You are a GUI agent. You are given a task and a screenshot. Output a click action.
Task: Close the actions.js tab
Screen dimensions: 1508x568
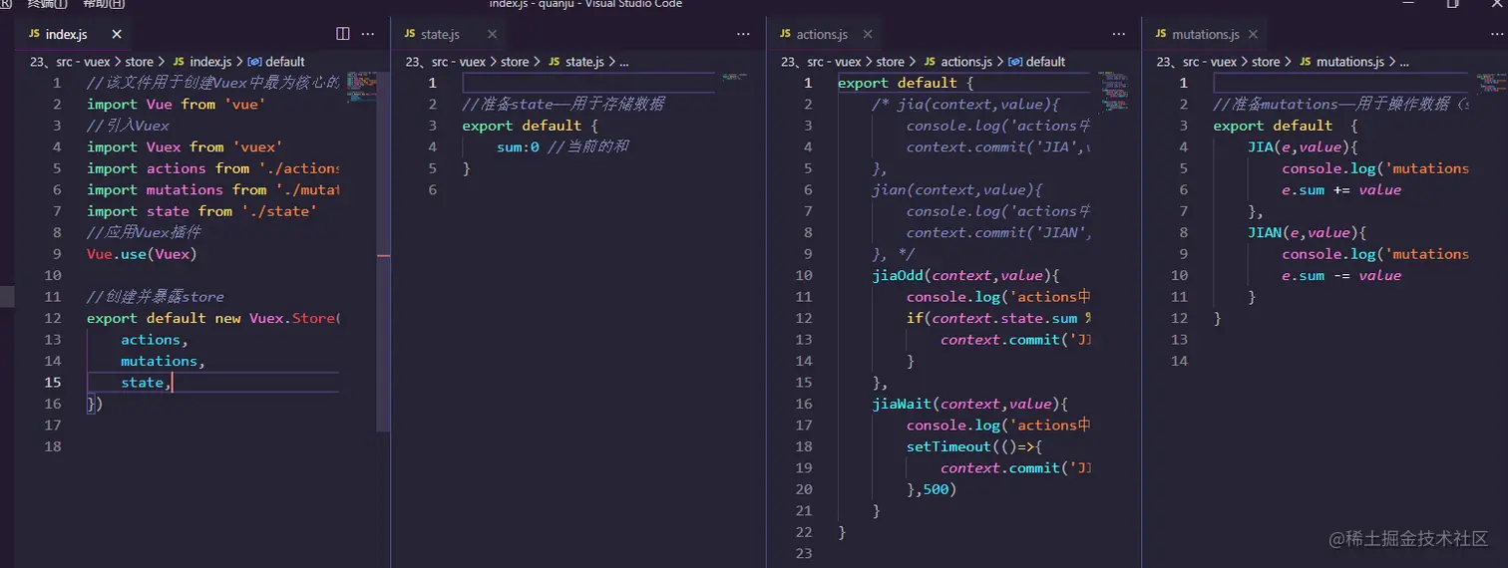pyautogui.click(x=870, y=34)
